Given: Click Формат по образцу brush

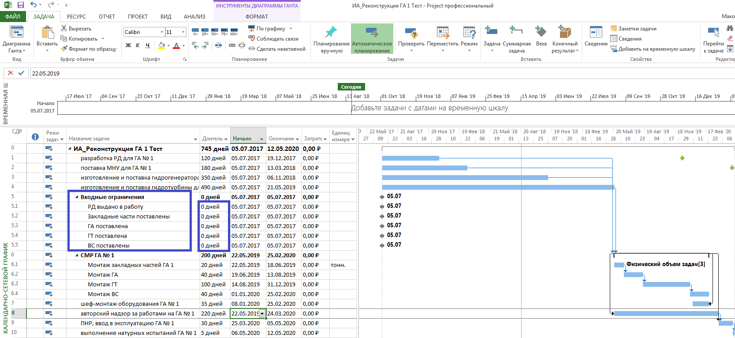Looking at the screenshot, I should [64, 49].
